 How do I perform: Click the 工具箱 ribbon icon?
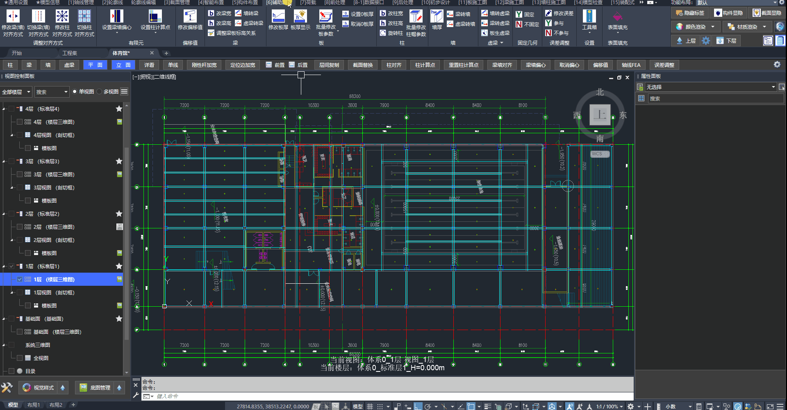click(589, 17)
